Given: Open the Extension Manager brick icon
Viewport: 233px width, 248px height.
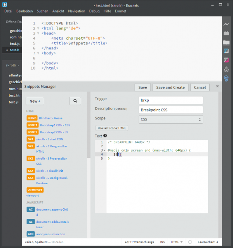Looking at the screenshot, I should [x=226, y=33].
